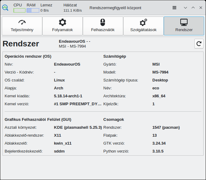Click the KDE (plasmashell 5.25.3) value
The height and width of the screenshot is (180, 206).
pyautogui.click(x=78, y=127)
